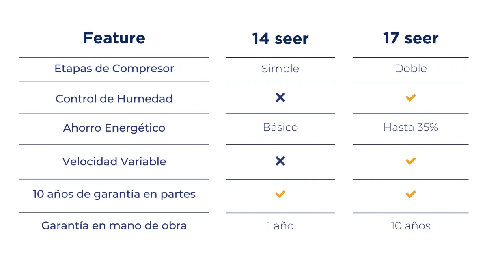The height and width of the screenshot is (264, 487).
Task: Click 10 años de garantía en partes
Action: [x=114, y=195]
